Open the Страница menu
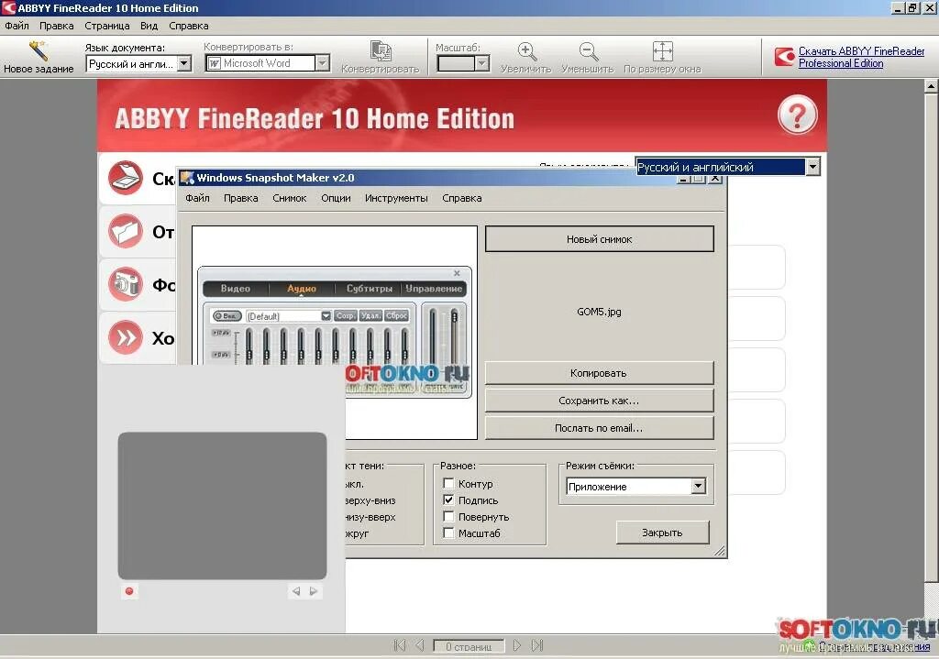This screenshot has width=939, height=659. [106, 26]
